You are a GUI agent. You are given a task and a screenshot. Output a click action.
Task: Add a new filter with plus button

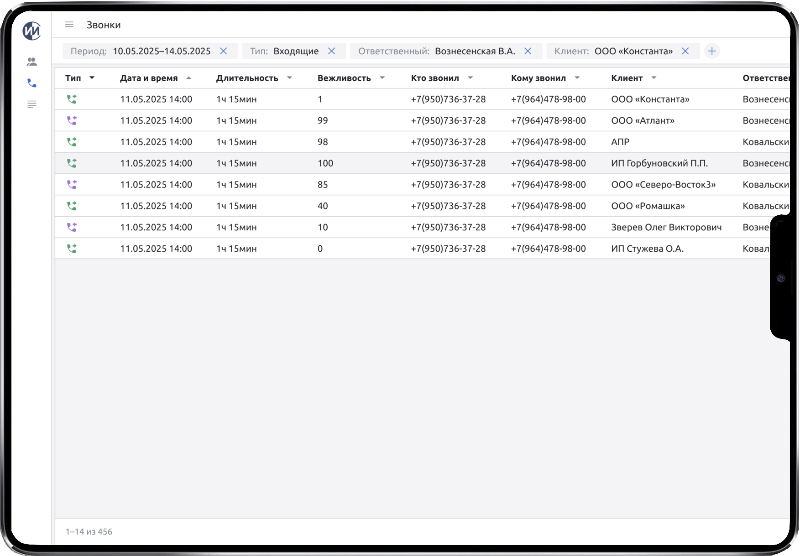coord(711,51)
